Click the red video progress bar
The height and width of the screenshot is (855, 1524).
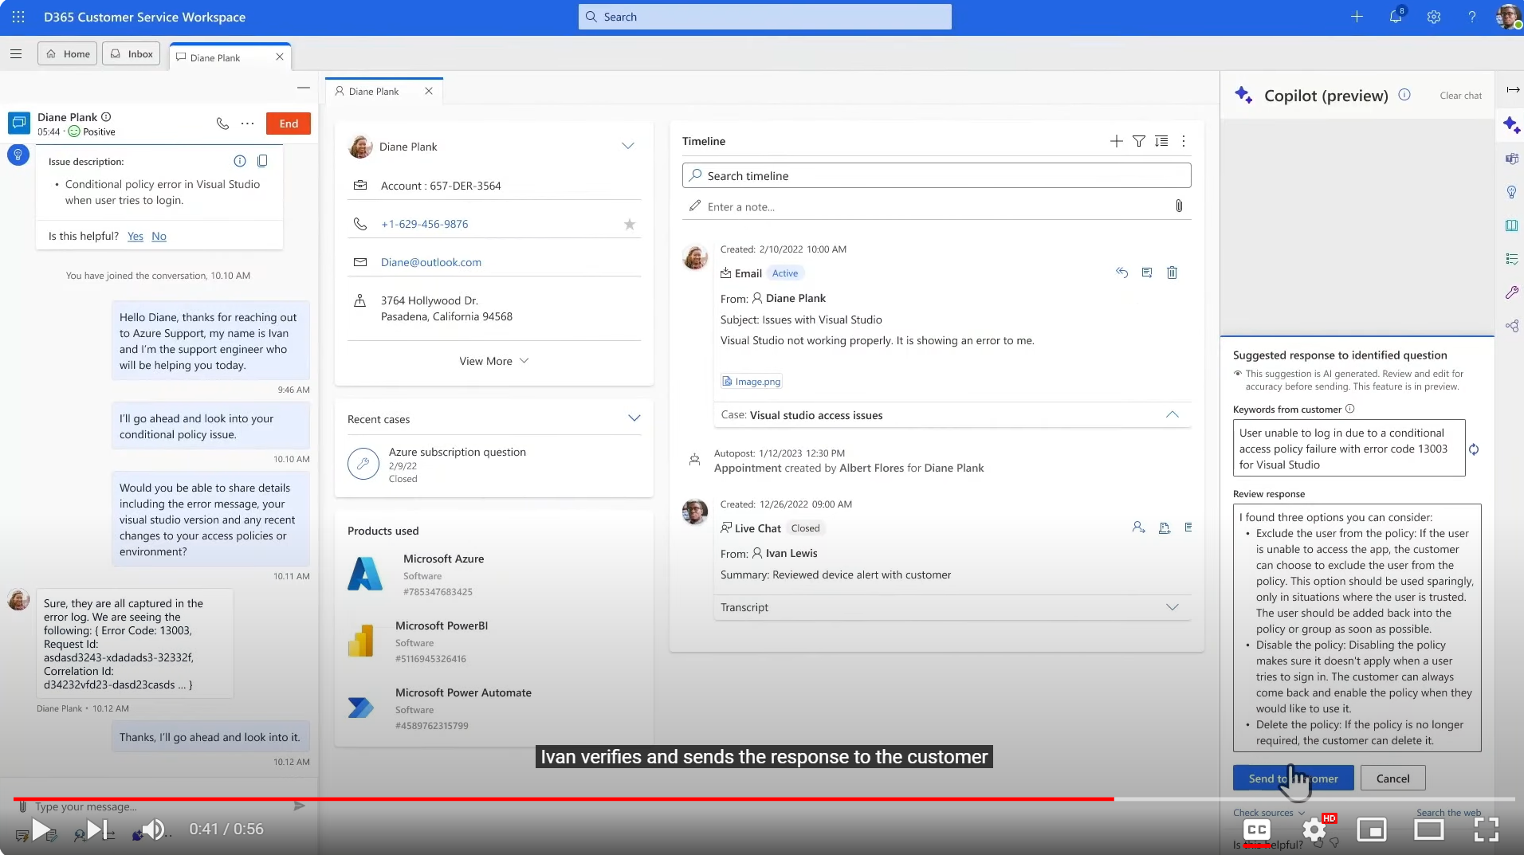pos(558,798)
